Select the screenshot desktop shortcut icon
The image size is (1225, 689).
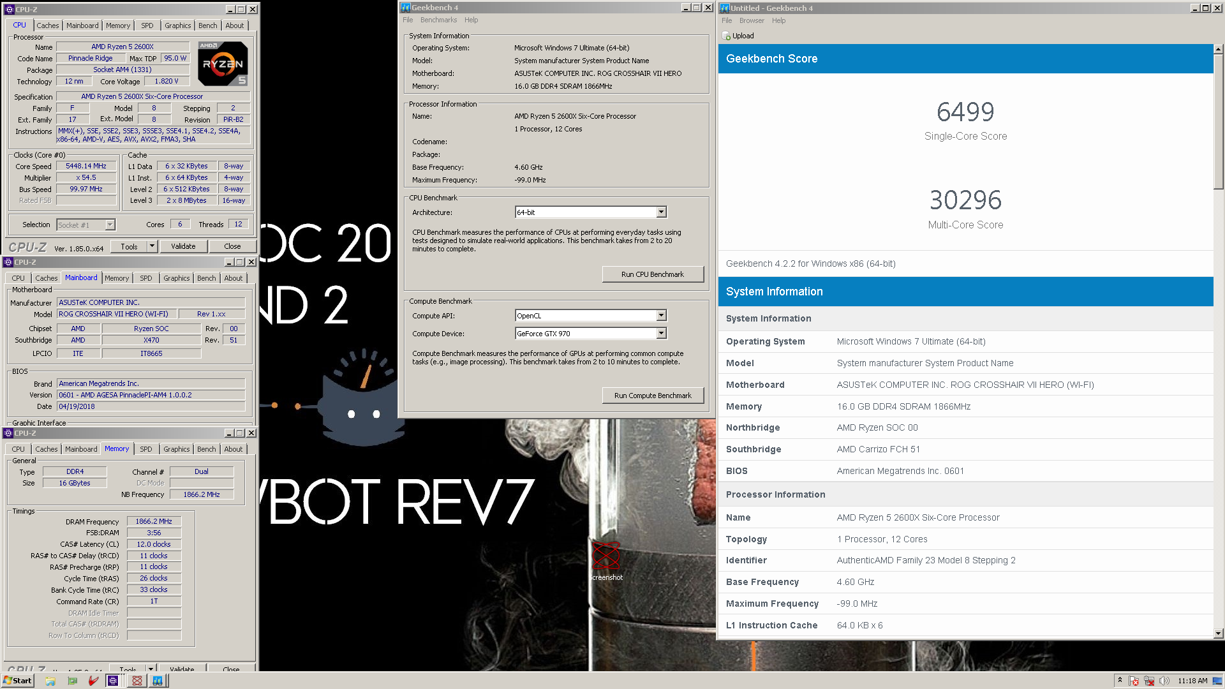606,561
